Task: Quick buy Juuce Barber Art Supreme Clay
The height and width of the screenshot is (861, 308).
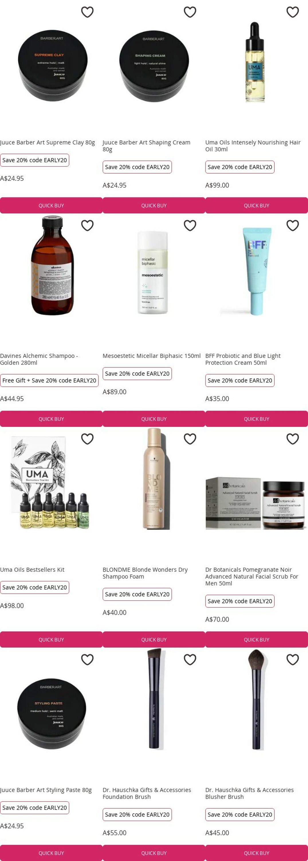Action: point(51,205)
